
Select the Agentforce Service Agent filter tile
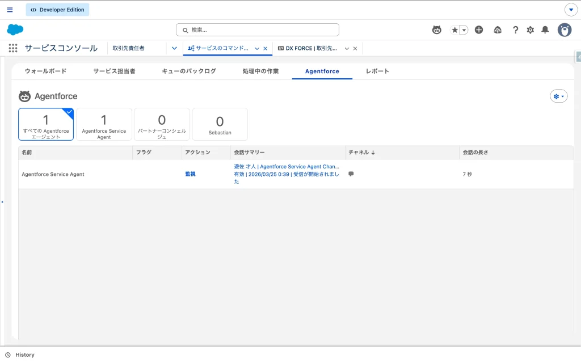104,124
